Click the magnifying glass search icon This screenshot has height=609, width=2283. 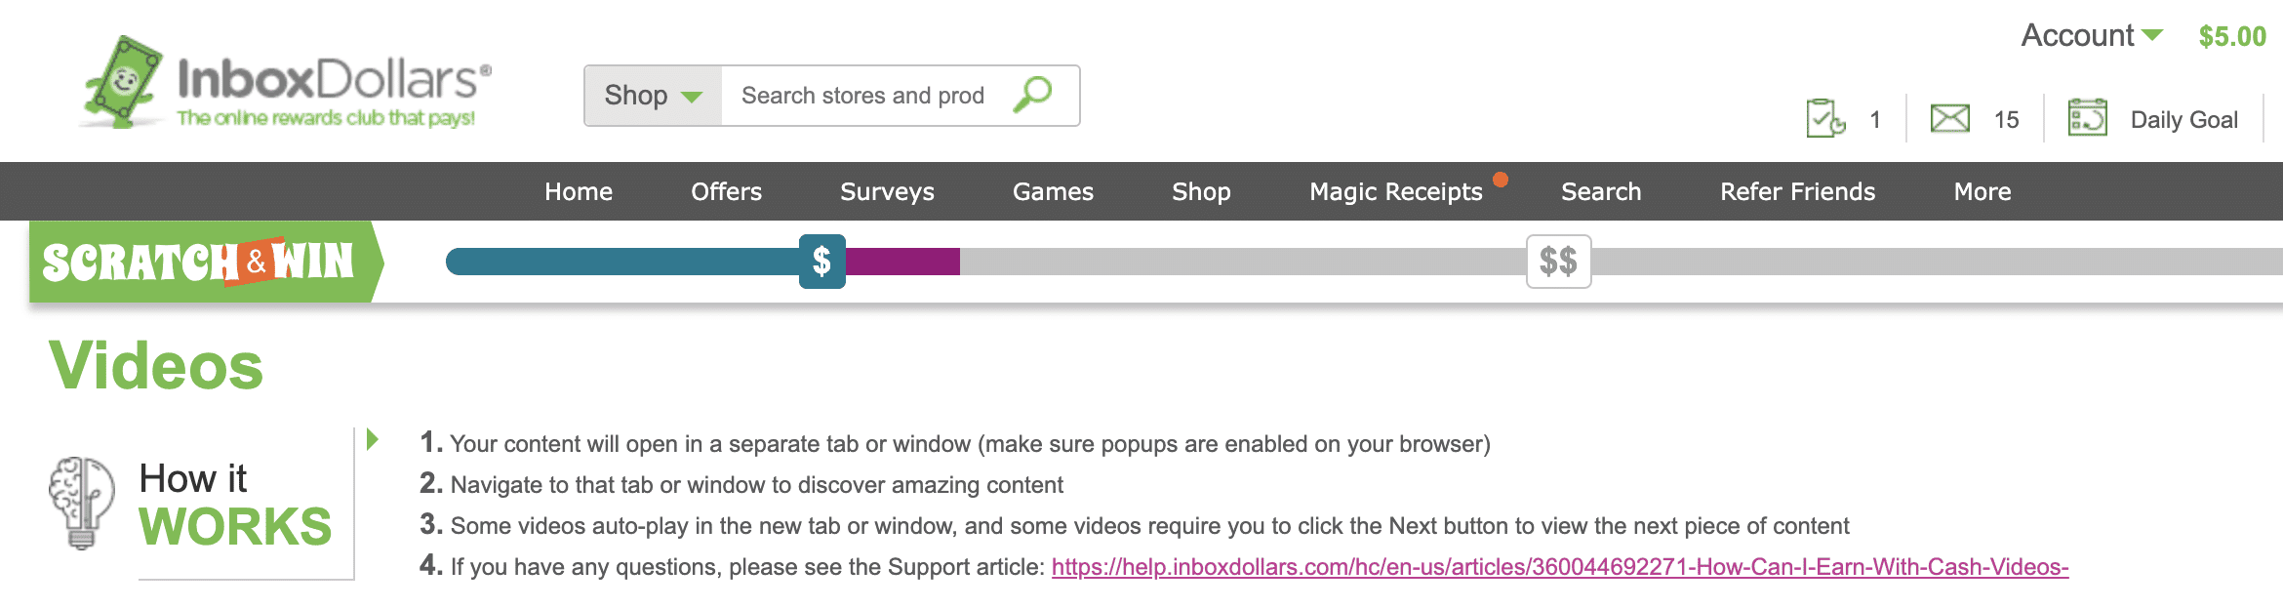click(x=1032, y=95)
